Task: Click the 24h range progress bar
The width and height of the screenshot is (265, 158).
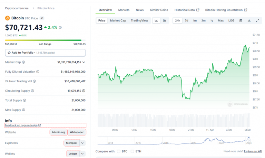Action: pyautogui.click(x=45, y=40)
